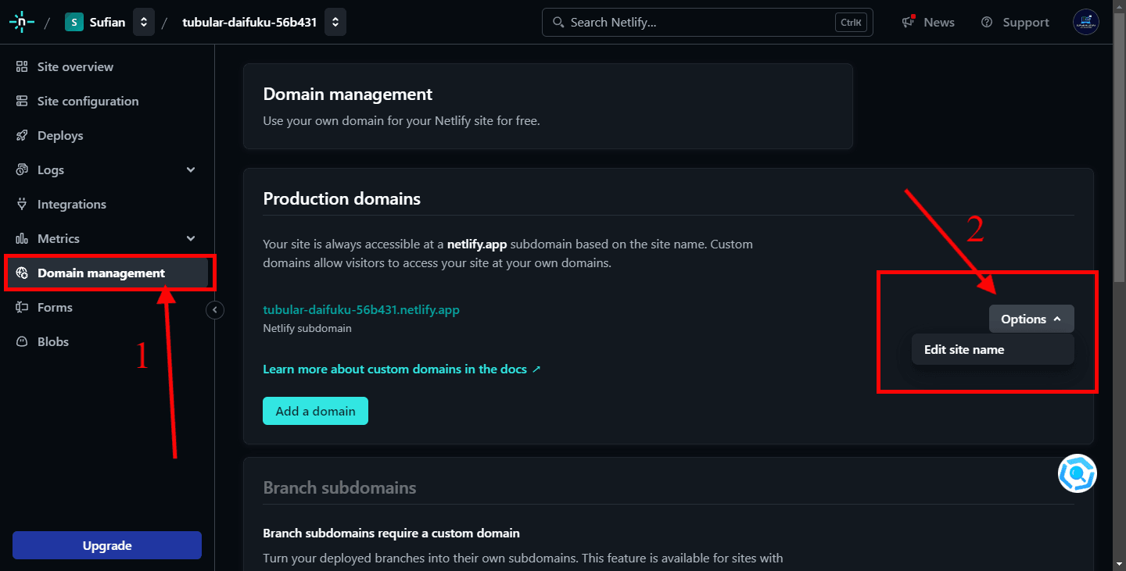1126x571 pixels.
Task: Click the Blobs icon
Action: click(x=22, y=341)
